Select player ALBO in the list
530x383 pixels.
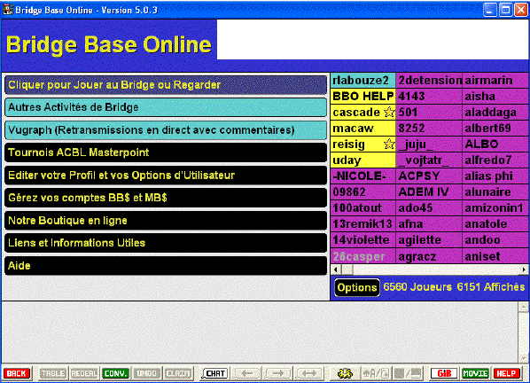click(x=495, y=144)
